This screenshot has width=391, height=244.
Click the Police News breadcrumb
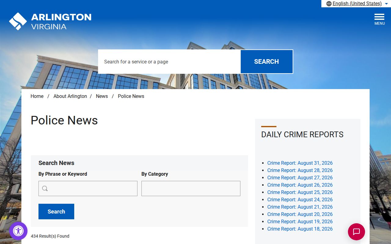(131, 96)
